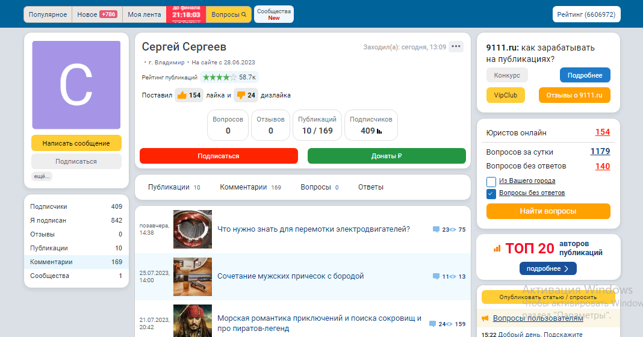Click the subscribers bar chart icon
The image size is (643, 337).
379,131
